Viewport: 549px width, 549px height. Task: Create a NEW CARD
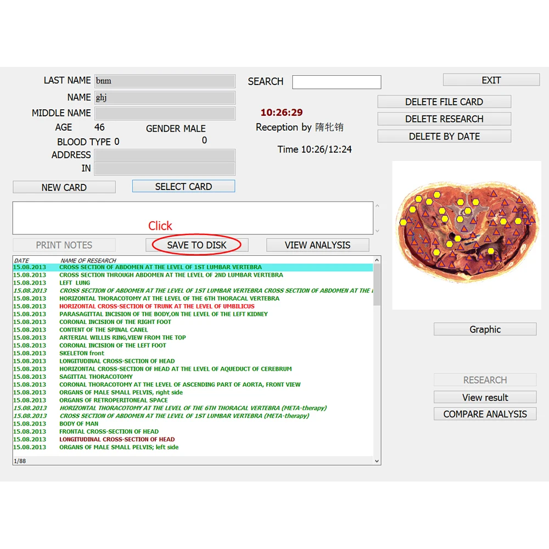(64, 187)
